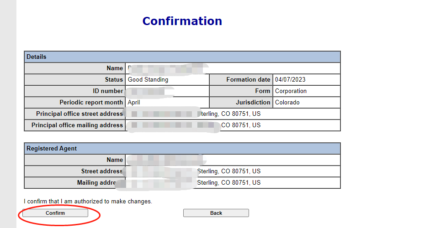
Task: Click the Registered Agent Street address label
Action: (x=102, y=171)
